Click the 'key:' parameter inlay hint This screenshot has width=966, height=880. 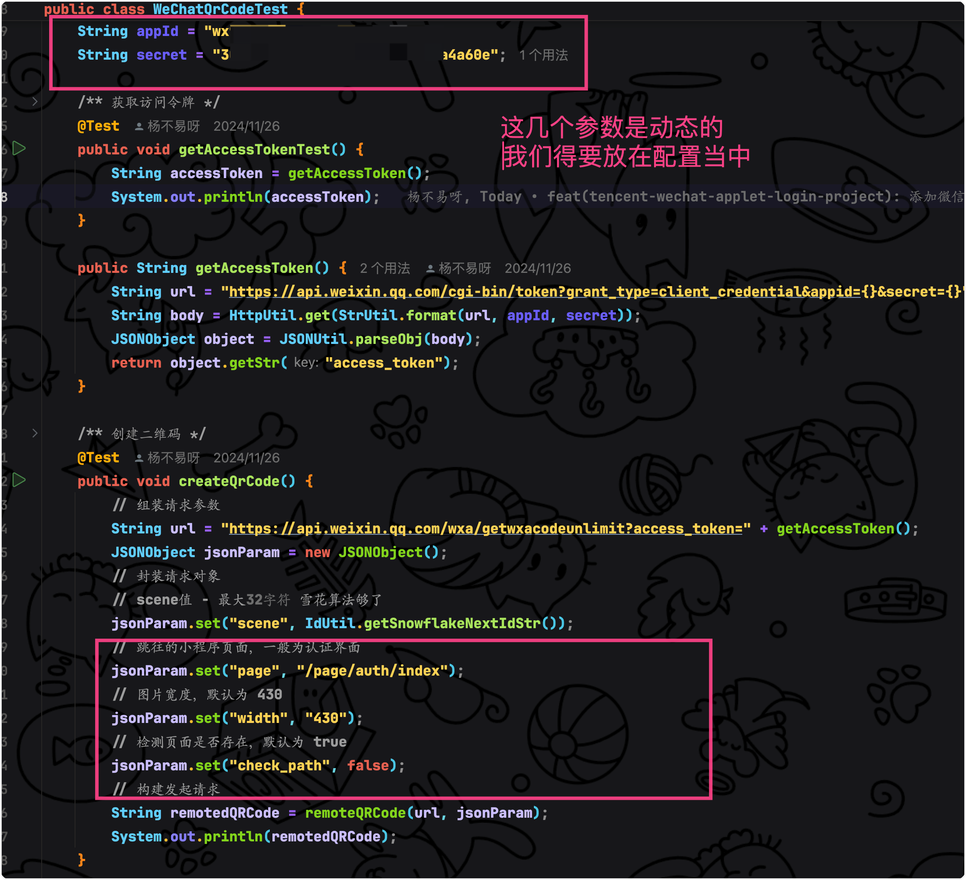pyautogui.click(x=306, y=363)
